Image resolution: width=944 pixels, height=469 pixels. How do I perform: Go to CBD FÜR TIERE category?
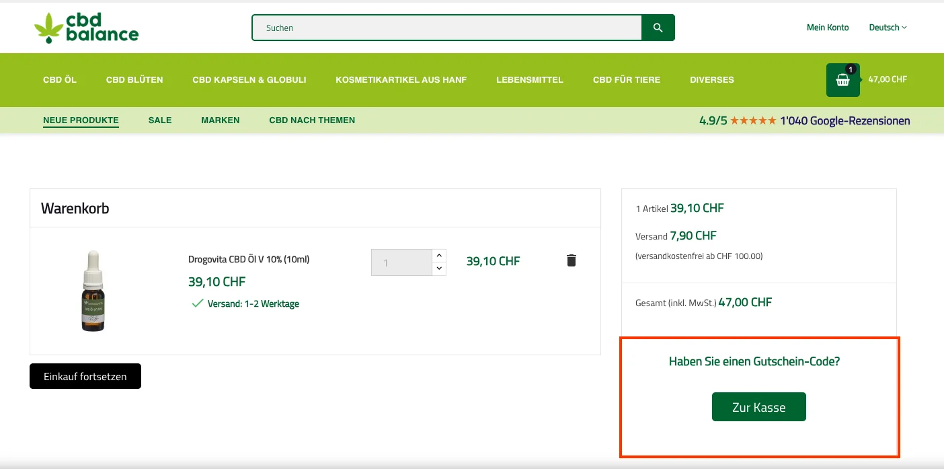(x=626, y=79)
